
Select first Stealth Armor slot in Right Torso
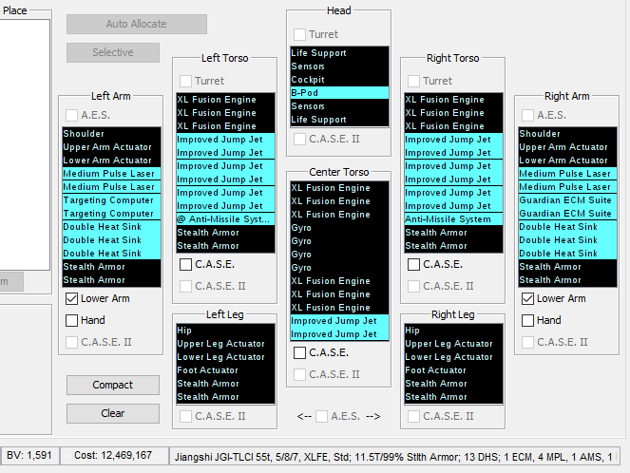pyautogui.click(x=453, y=233)
